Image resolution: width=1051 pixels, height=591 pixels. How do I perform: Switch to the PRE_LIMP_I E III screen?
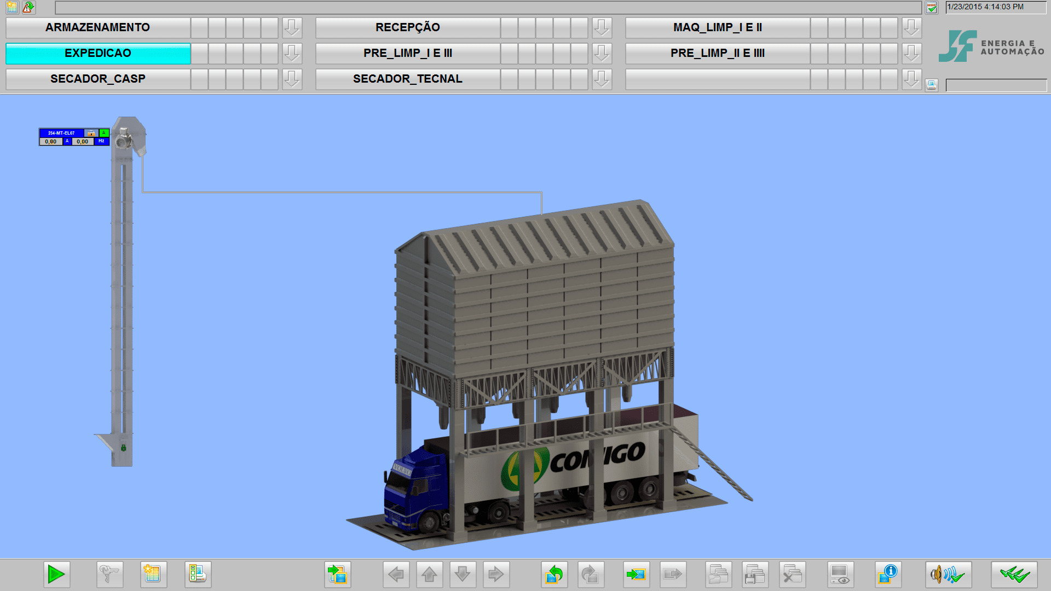click(x=408, y=53)
